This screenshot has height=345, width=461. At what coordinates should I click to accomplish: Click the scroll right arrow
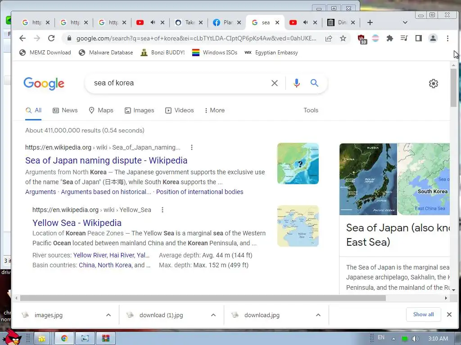[x=446, y=298]
